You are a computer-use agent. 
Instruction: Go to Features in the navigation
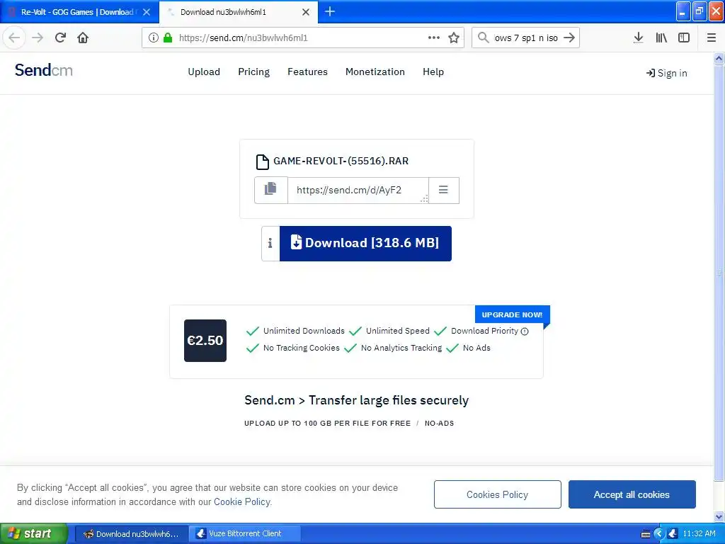[307, 72]
